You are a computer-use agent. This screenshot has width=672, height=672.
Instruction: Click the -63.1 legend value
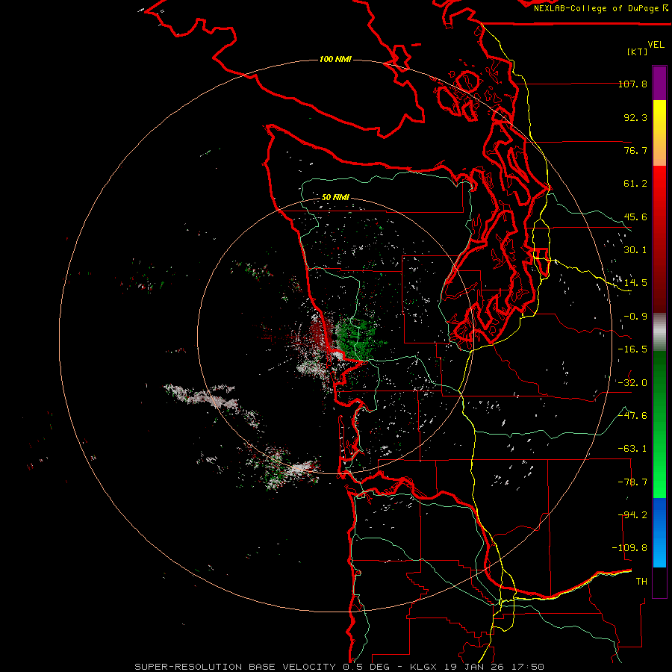[x=632, y=449]
